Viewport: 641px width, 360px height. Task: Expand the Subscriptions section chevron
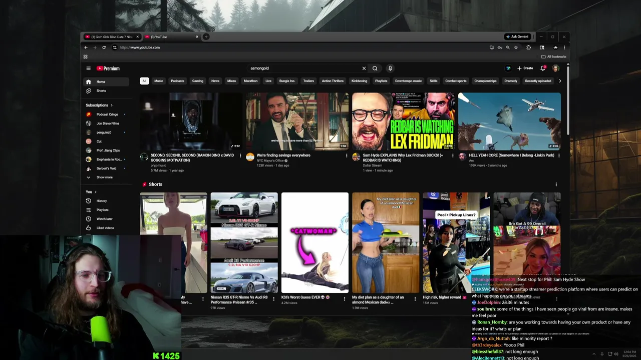pos(112,105)
